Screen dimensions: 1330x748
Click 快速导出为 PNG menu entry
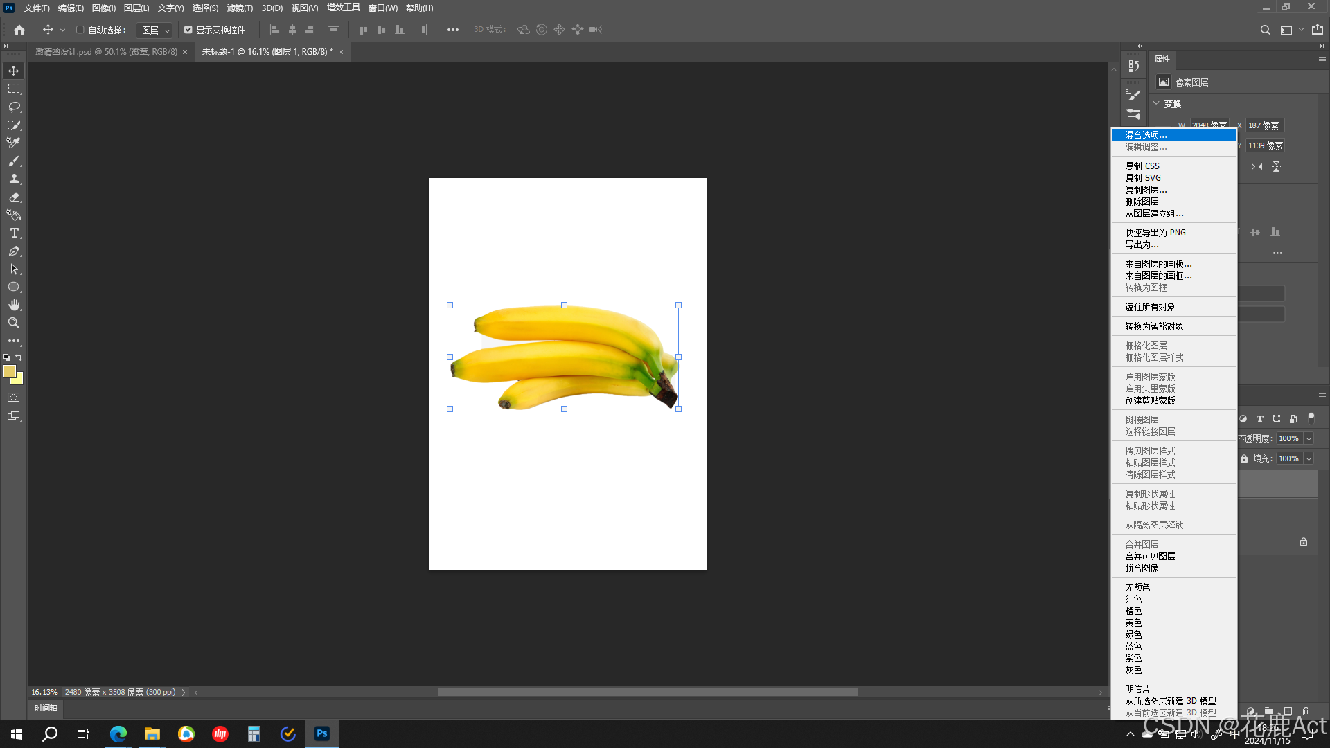pos(1155,233)
